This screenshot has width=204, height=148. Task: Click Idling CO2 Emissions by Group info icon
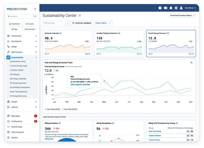(177, 123)
